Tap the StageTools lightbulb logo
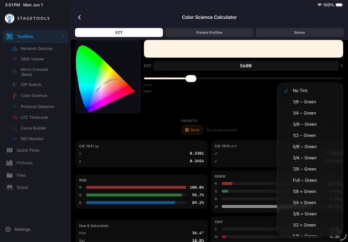The image size is (348, 242). [x=10, y=18]
